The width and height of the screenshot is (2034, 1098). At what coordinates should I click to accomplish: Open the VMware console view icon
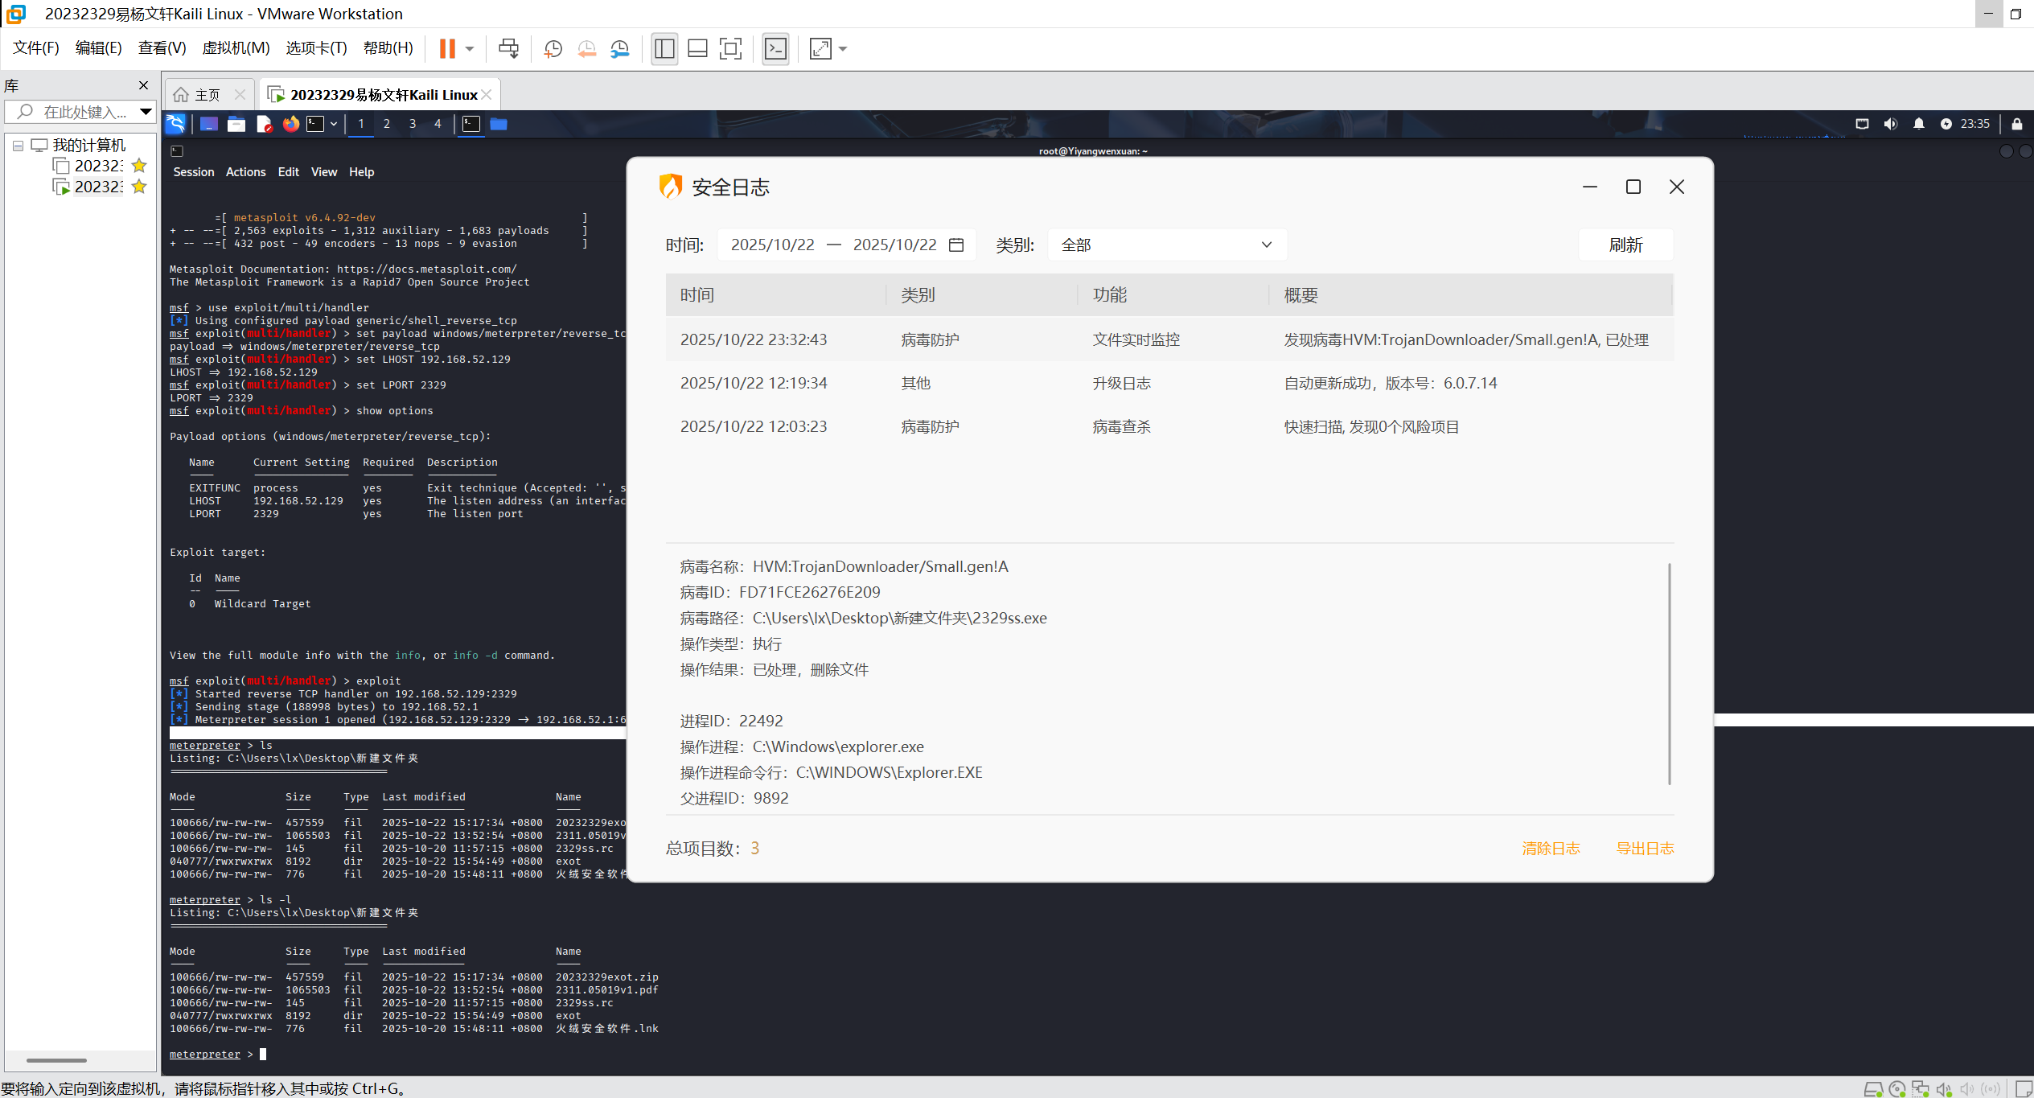coord(775,48)
